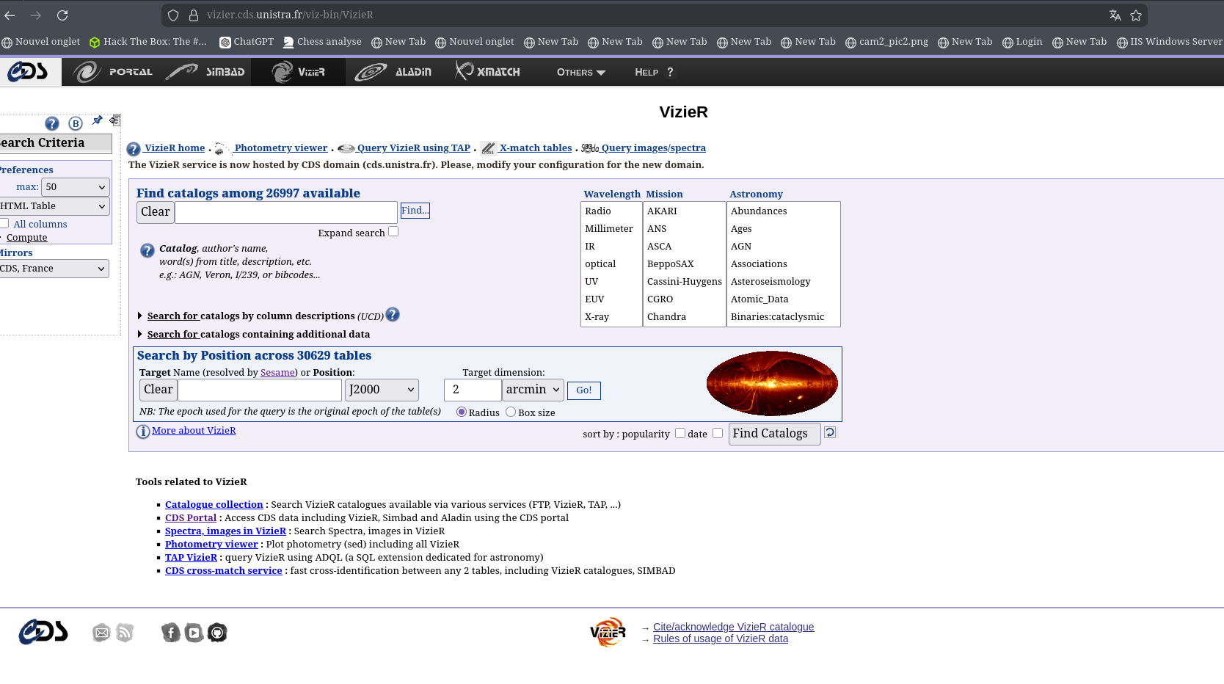Open the Query VizieR using TAP link
1224x684 pixels.
[412, 148]
